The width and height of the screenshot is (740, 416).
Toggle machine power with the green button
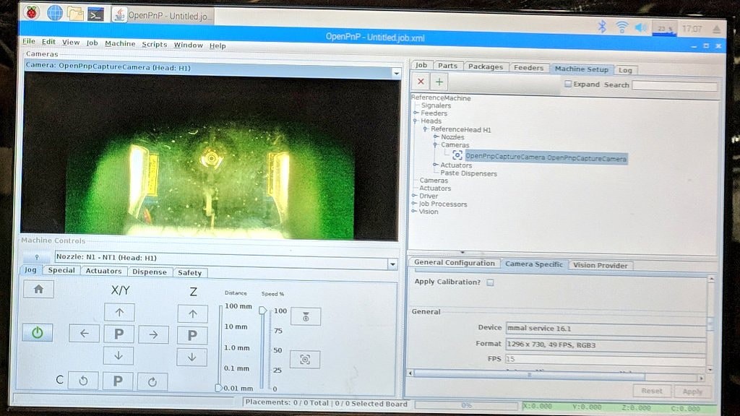(x=38, y=333)
